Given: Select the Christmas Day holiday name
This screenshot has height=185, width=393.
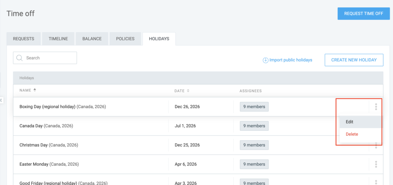Looking at the screenshot, I should pos(49,145).
